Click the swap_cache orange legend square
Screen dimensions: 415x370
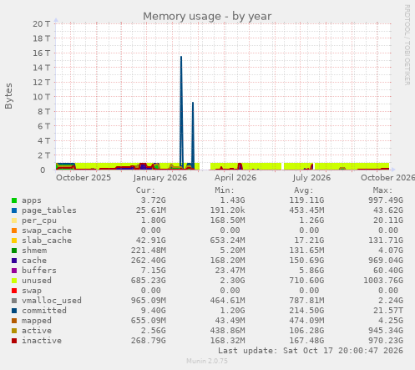tap(14, 231)
